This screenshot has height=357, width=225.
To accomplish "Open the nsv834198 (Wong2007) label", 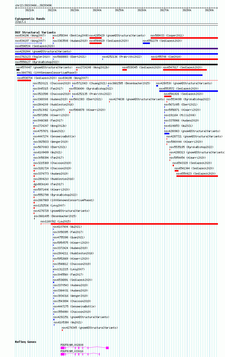I will (x=74, y=78).
